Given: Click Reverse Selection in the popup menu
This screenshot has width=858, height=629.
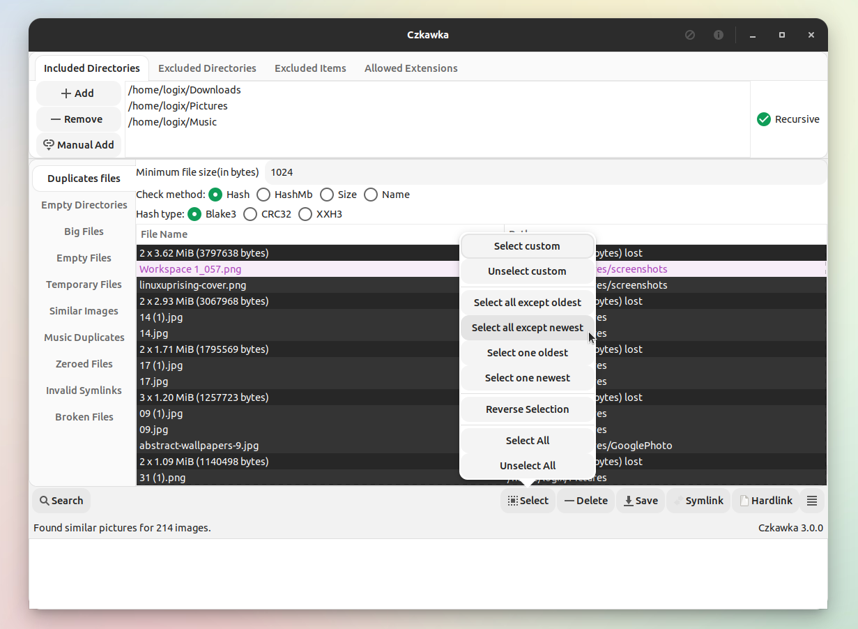Looking at the screenshot, I should coord(527,409).
